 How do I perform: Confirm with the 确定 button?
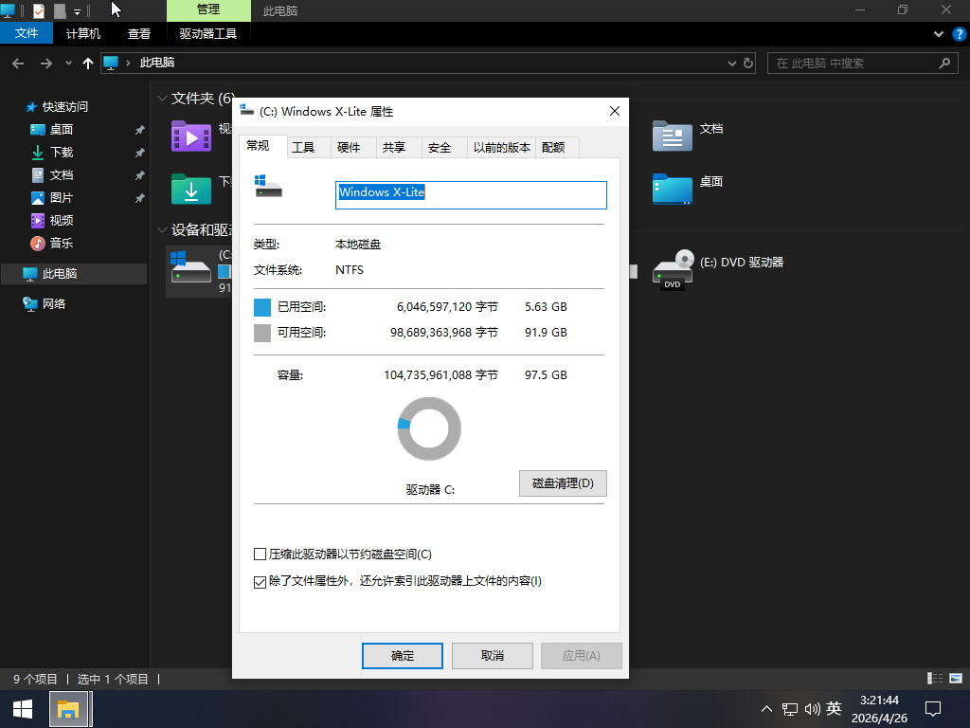point(402,656)
